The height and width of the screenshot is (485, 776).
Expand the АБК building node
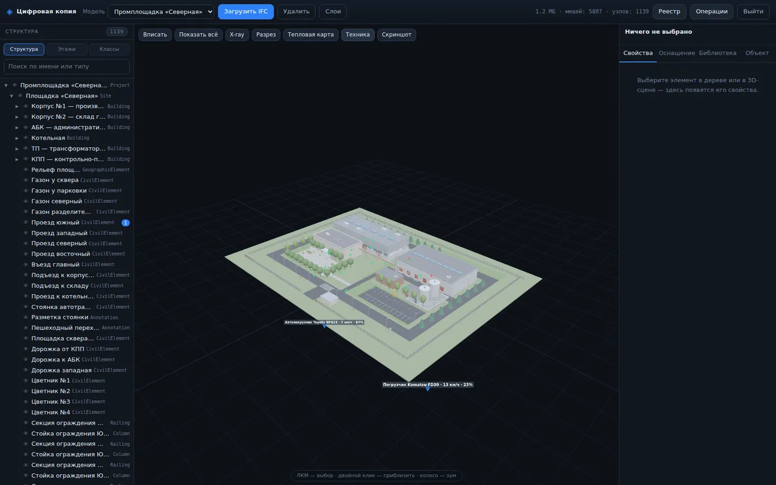coord(17,127)
